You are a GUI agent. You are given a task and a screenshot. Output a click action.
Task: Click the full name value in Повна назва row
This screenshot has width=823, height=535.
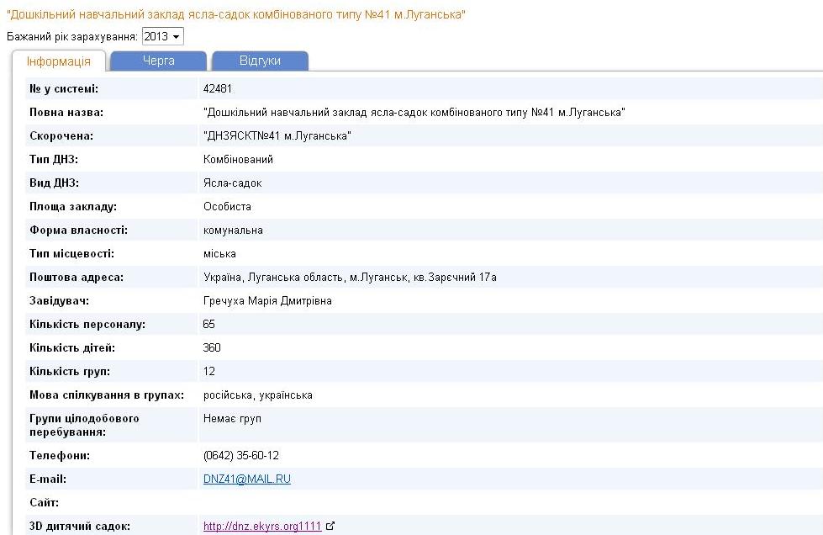[x=414, y=113]
